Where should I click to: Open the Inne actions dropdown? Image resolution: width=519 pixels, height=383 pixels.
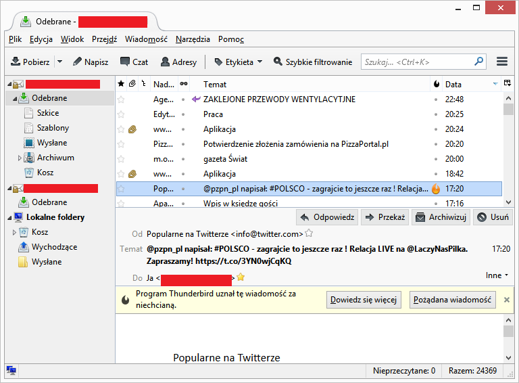pos(497,275)
